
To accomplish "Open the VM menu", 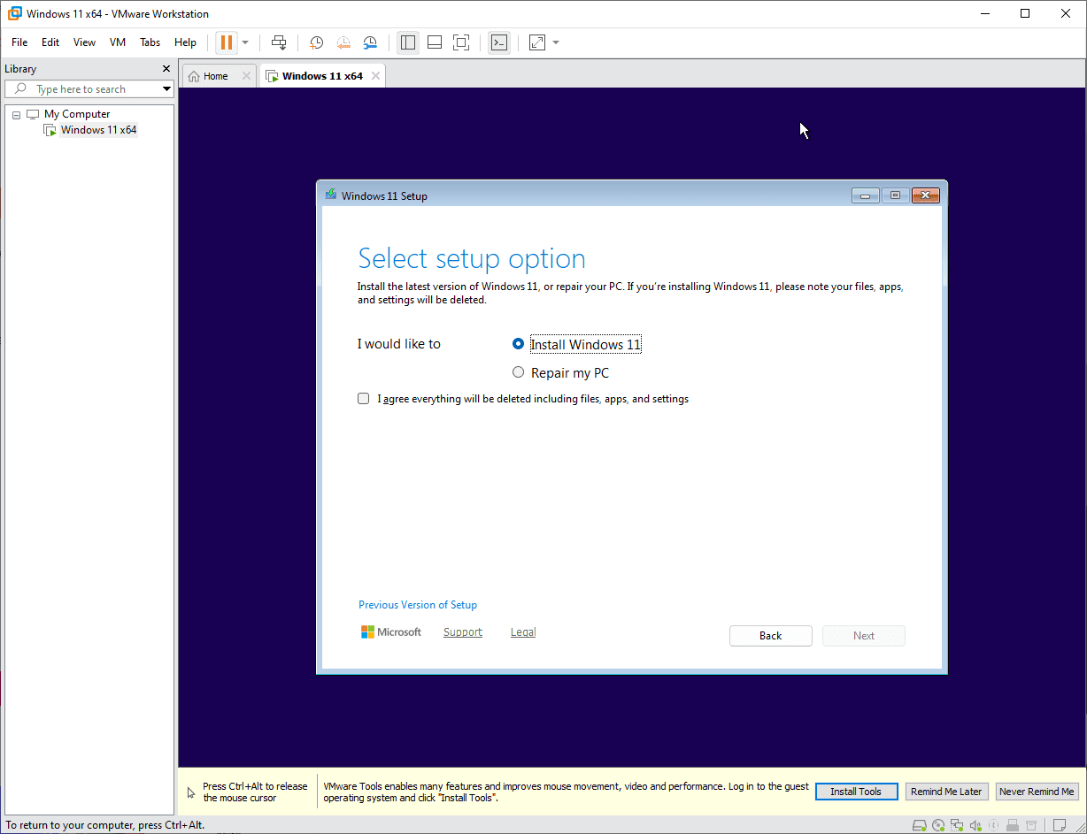I will coord(118,42).
